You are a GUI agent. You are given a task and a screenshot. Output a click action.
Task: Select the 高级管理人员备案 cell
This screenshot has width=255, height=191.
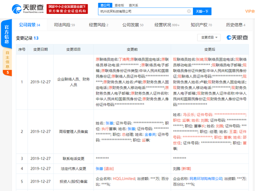coord(74,132)
